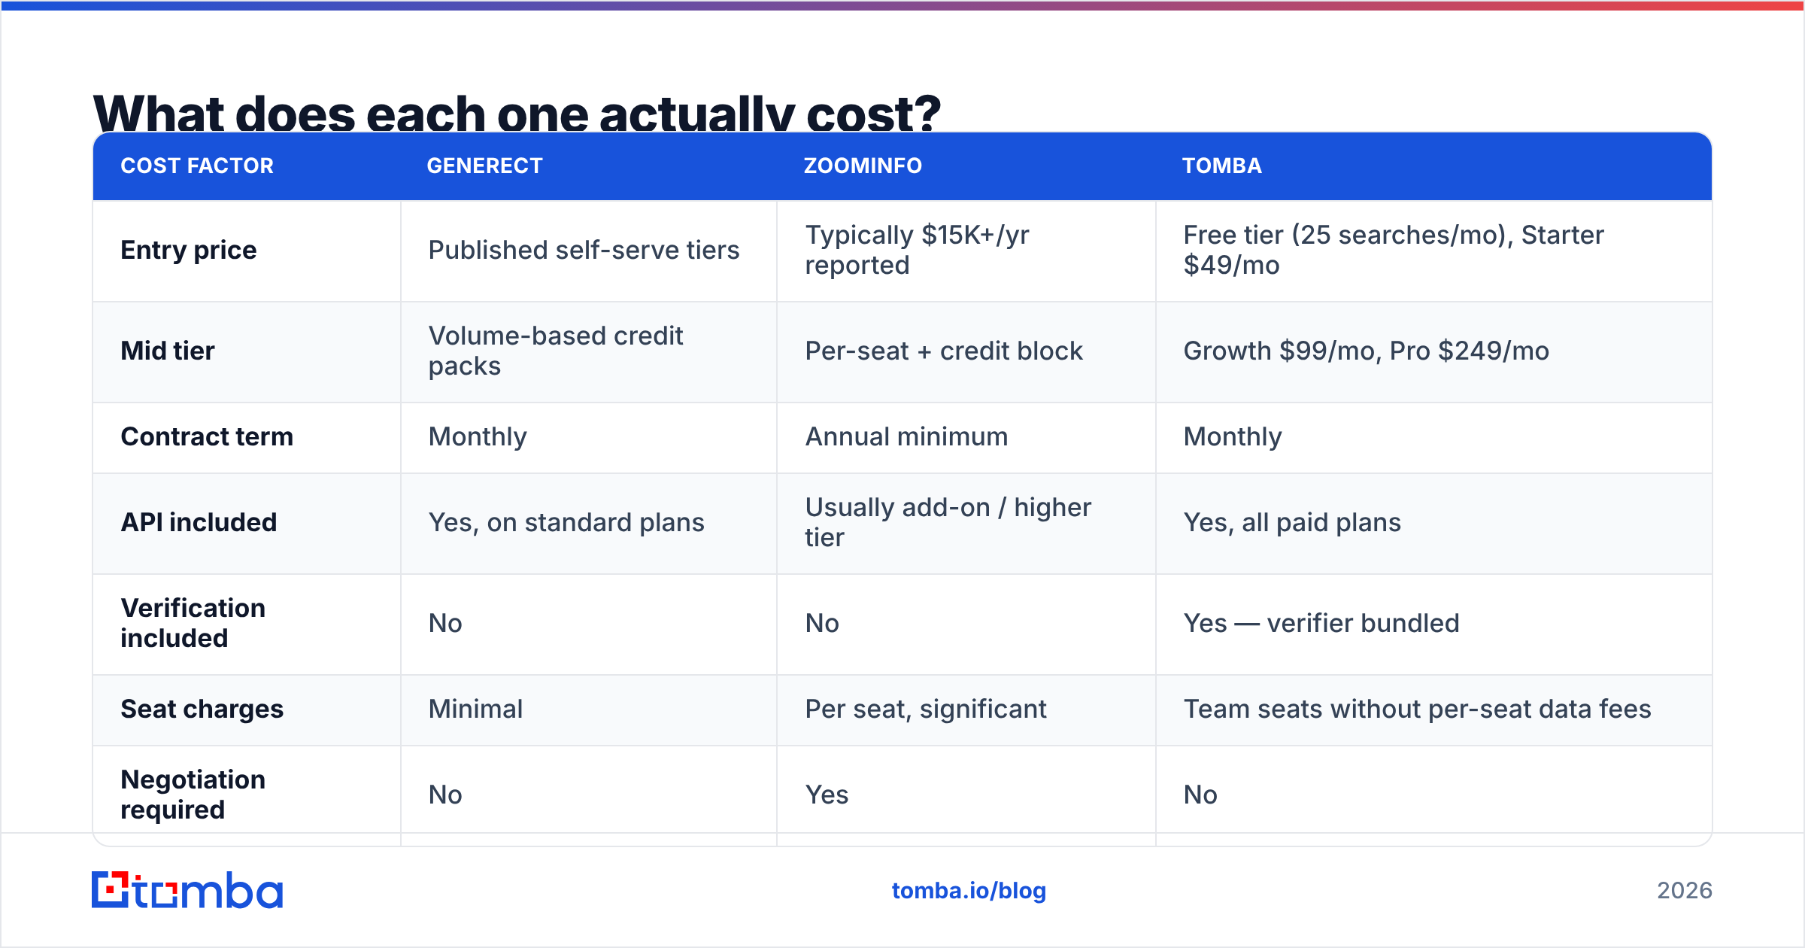1805x948 pixels.
Task: Click 'Yes, on standard plans' cell
Action: pos(566,522)
